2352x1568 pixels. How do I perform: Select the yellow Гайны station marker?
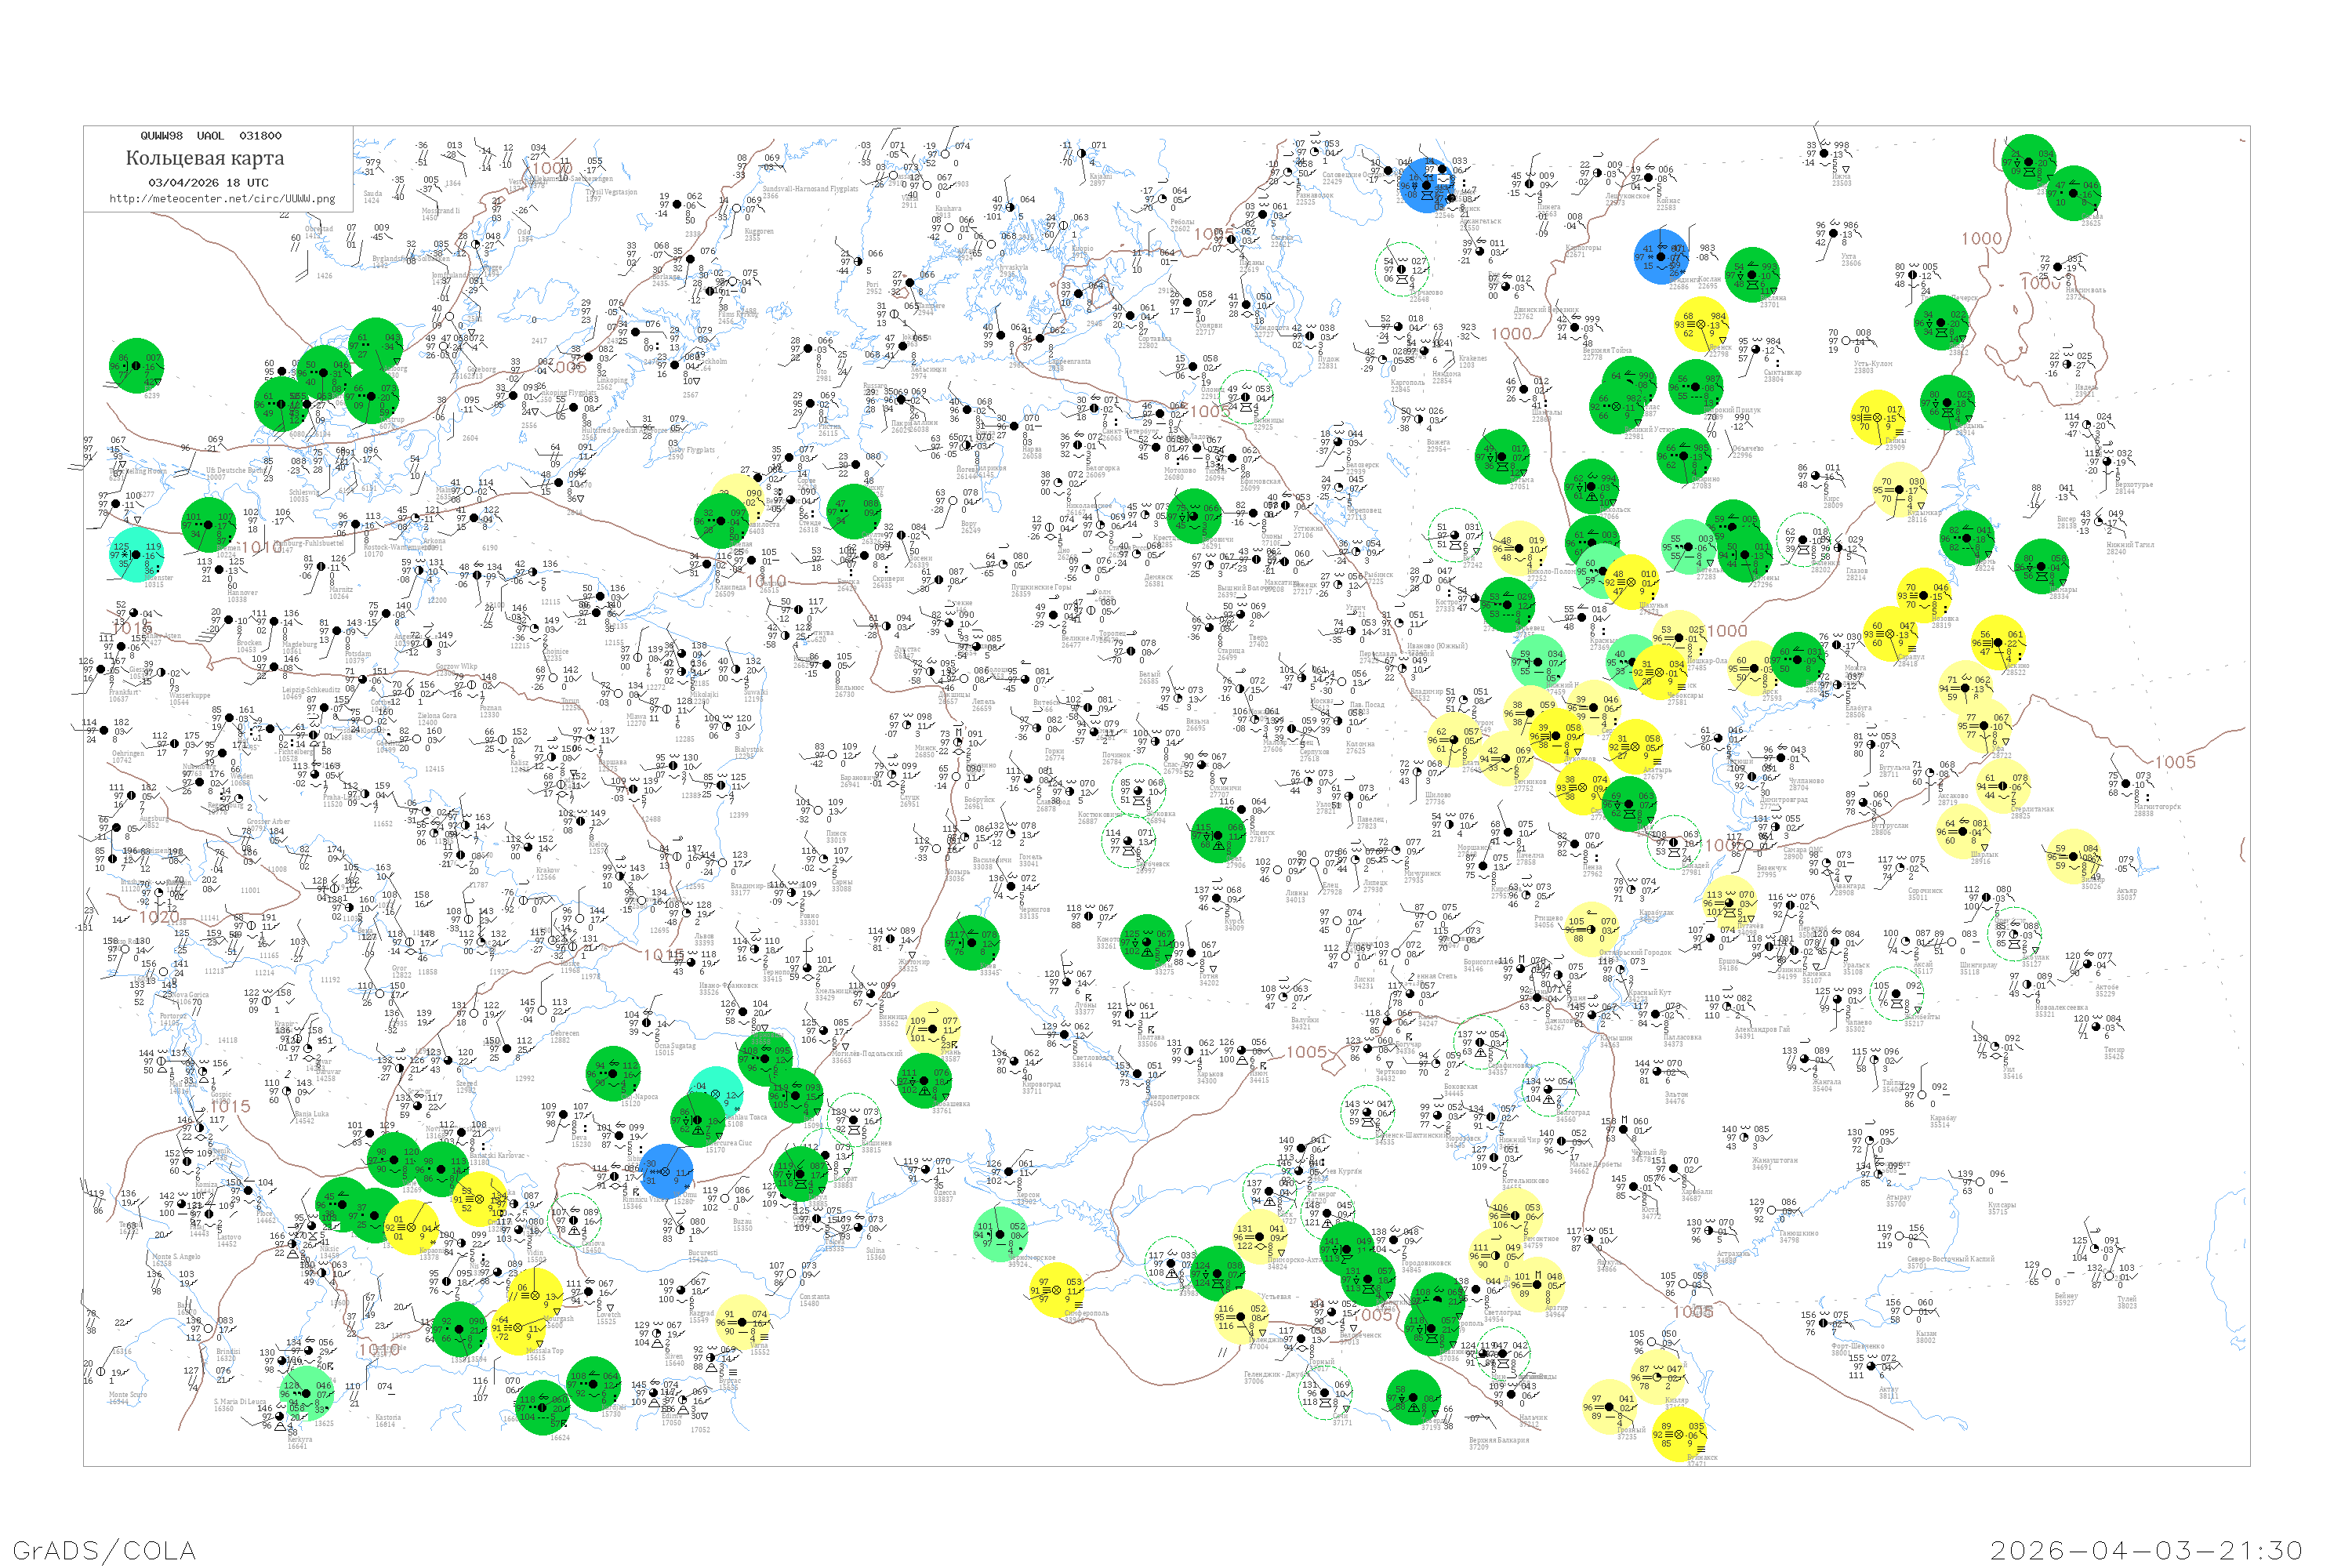[1877, 418]
